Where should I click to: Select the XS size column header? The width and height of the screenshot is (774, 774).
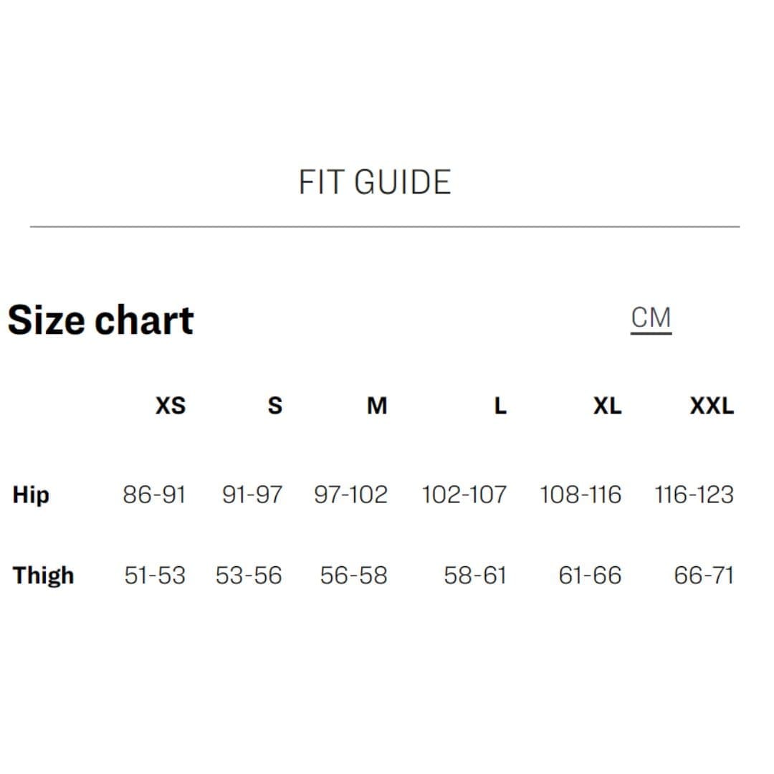[171, 406]
